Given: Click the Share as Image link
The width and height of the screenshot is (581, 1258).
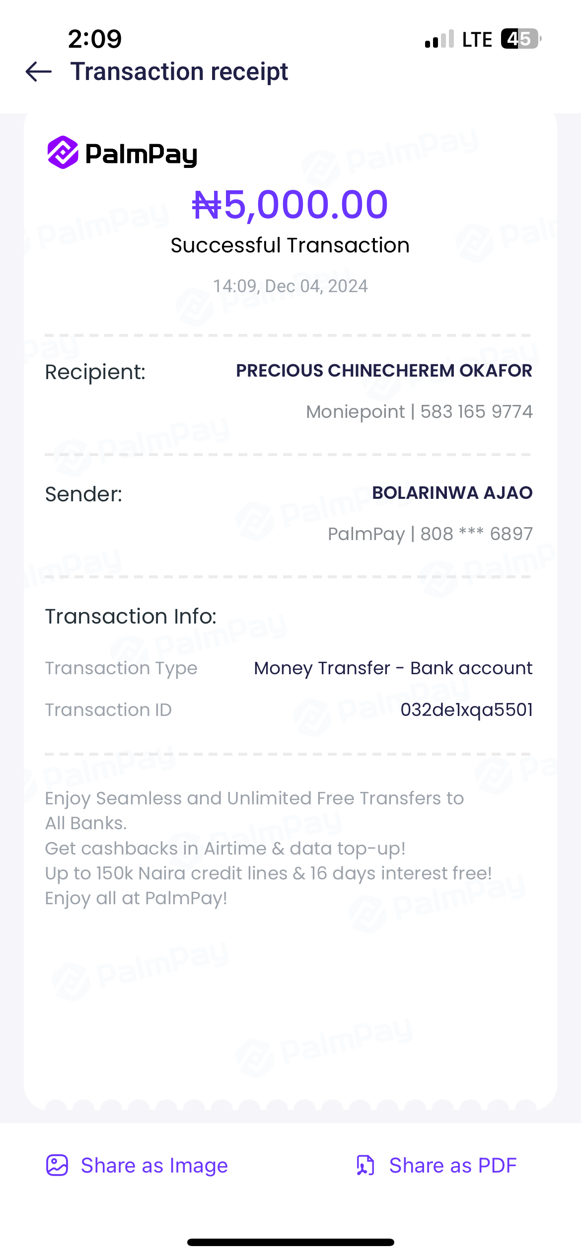Looking at the screenshot, I should click(x=154, y=1165).
